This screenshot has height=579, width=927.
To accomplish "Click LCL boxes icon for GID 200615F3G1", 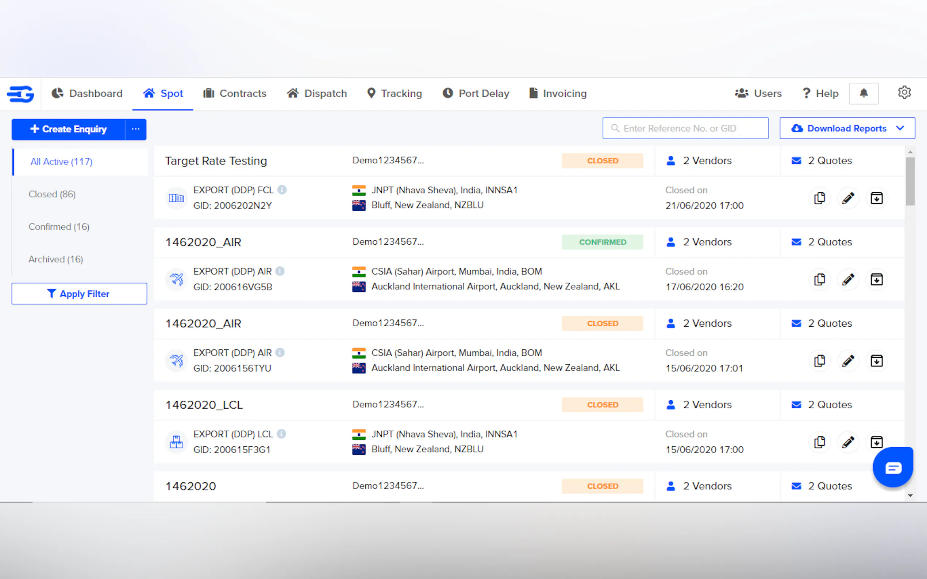I will [176, 442].
